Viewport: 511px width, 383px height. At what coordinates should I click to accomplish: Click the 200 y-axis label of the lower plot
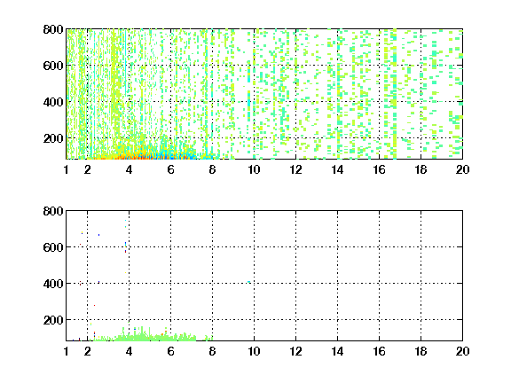point(53,320)
